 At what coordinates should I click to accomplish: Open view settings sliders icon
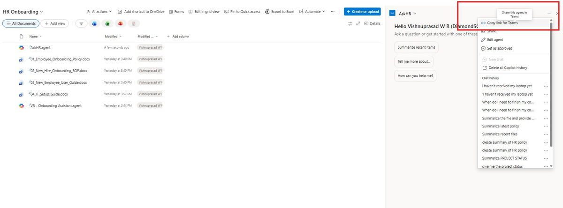[x=350, y=23]
